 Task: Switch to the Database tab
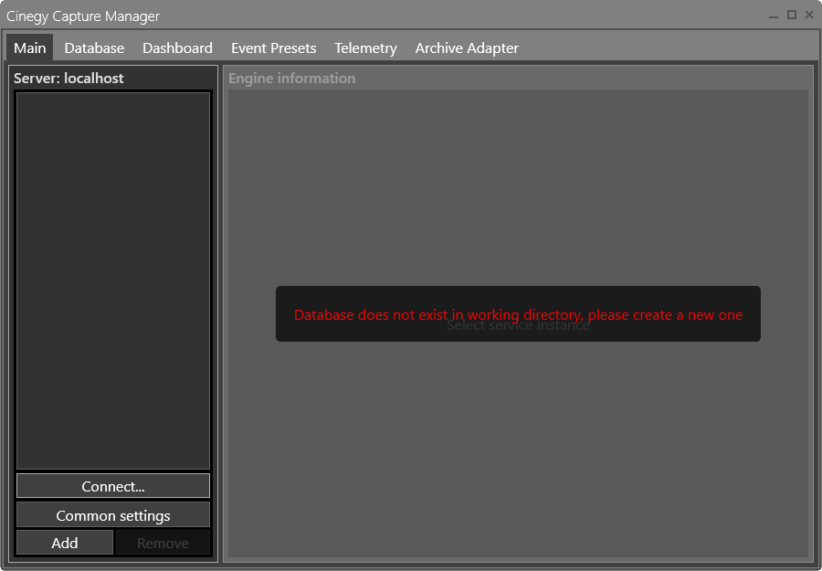94,48
